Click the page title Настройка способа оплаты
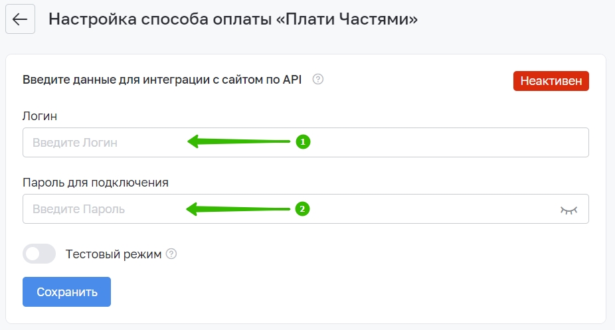615x330 pixels. (233, 19)
